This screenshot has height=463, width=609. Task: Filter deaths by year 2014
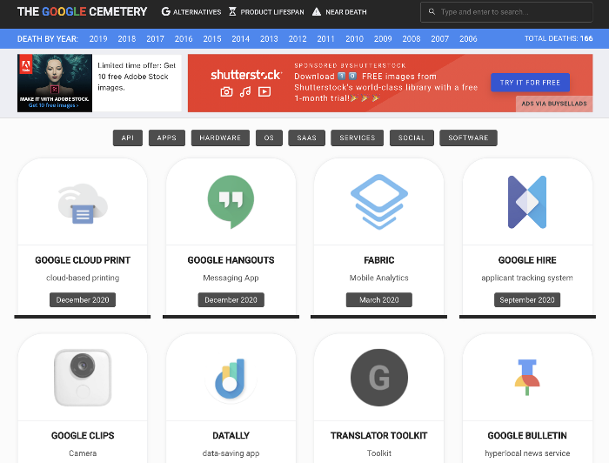click(x=240, y=39)
